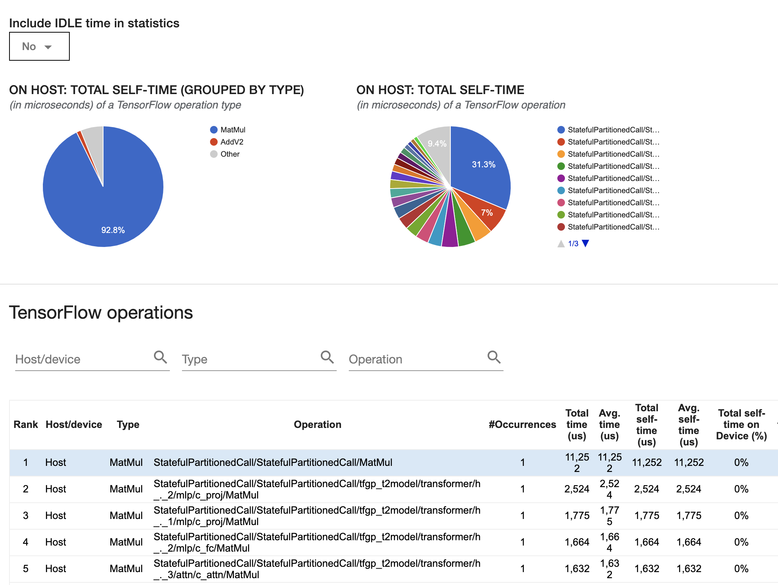Click the Operation filter search icon

[494, 357]
